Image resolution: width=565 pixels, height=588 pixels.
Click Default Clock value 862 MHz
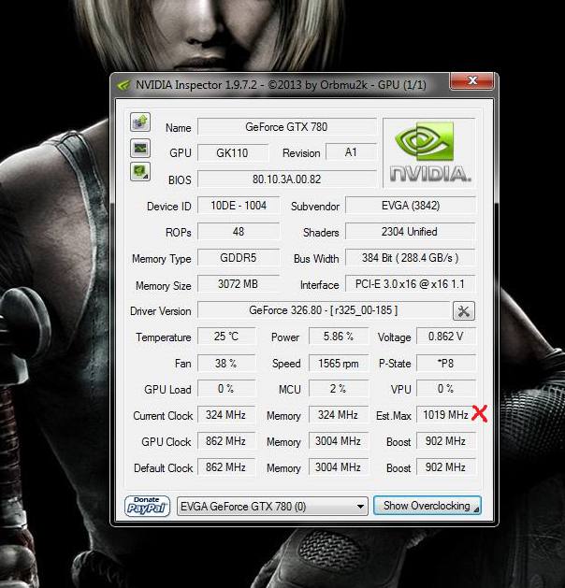tap(226, 466)
